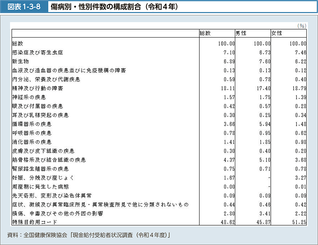Select the 周産期に発生した病態 row label
The height and width of the screenshot is (245, 318).
point(40,187)
